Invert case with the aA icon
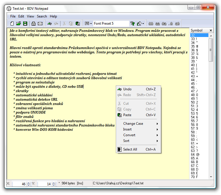Image resolution: width=221 pixels, height=195 pixels. (x=177, y=24)
